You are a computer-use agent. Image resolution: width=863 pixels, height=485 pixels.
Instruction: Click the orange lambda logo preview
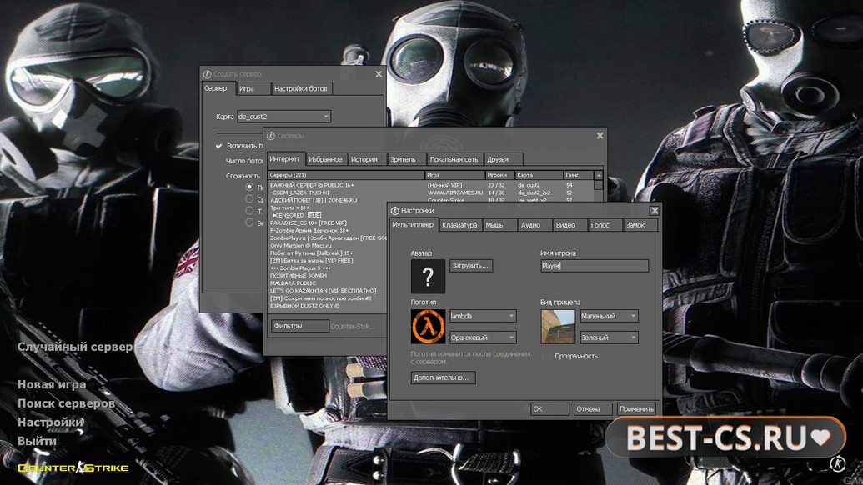[428, 326]
